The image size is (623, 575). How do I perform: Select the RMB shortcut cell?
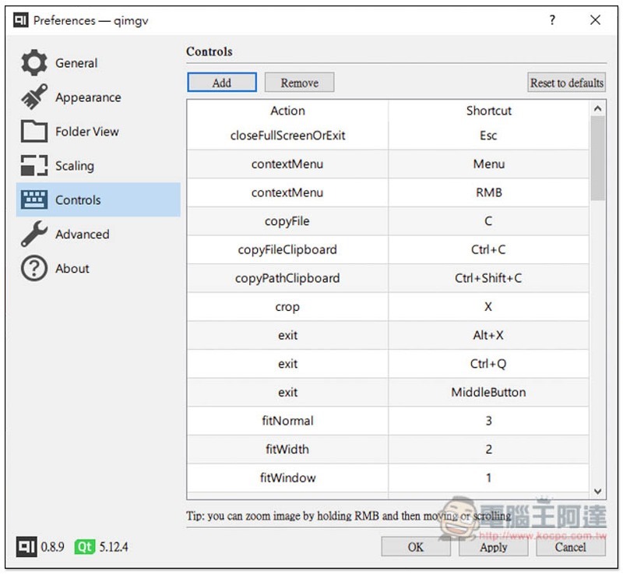point(489,193)
